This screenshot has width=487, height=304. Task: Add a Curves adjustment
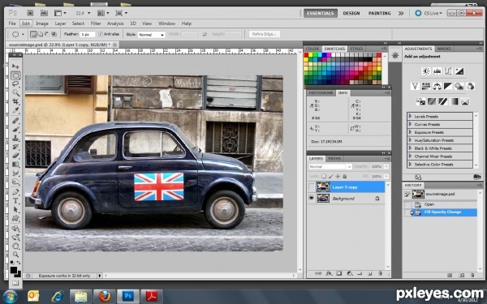(x=448, y=71)
